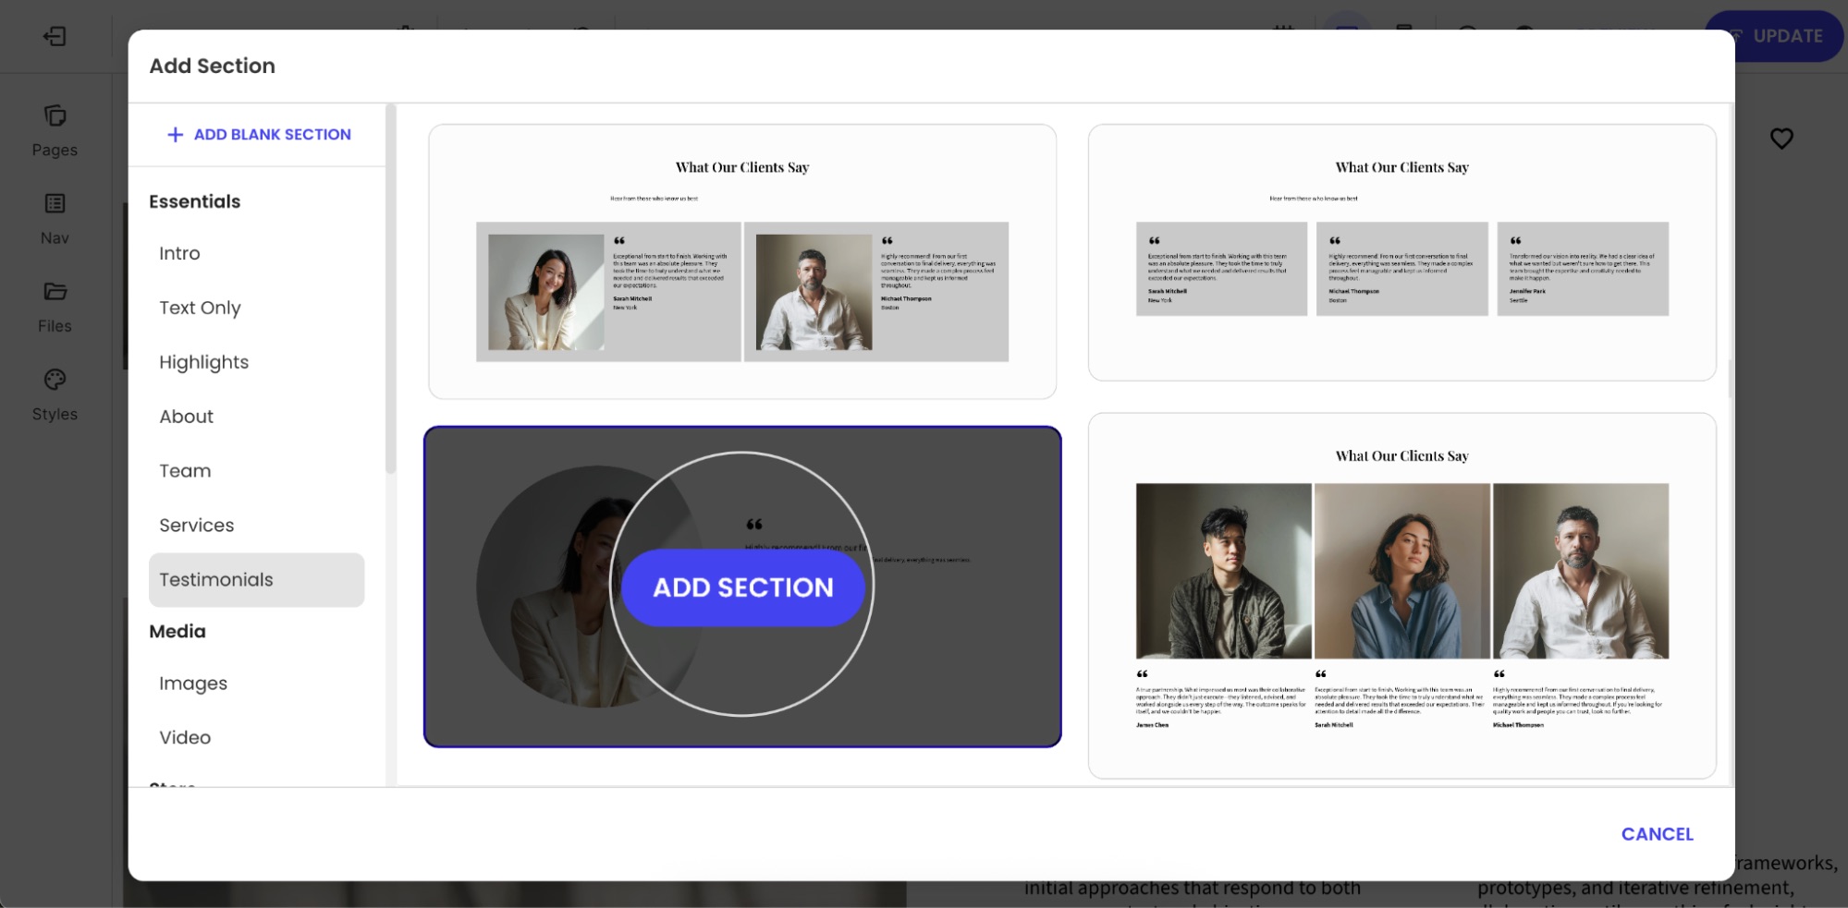Click the category list scrollbar

pyautogui.click(x=391, y=289)
